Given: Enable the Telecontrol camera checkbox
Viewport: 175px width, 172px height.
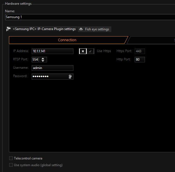Looking at the screenshot, I should [11, 158].
